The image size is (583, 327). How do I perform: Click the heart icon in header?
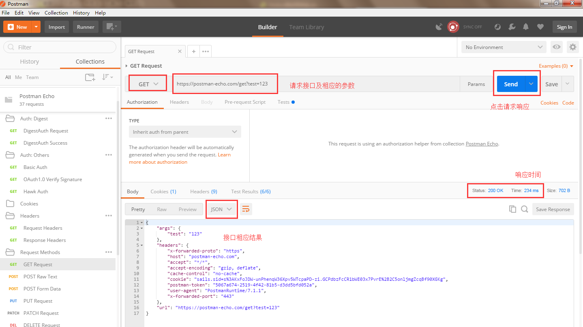point(540,27)
